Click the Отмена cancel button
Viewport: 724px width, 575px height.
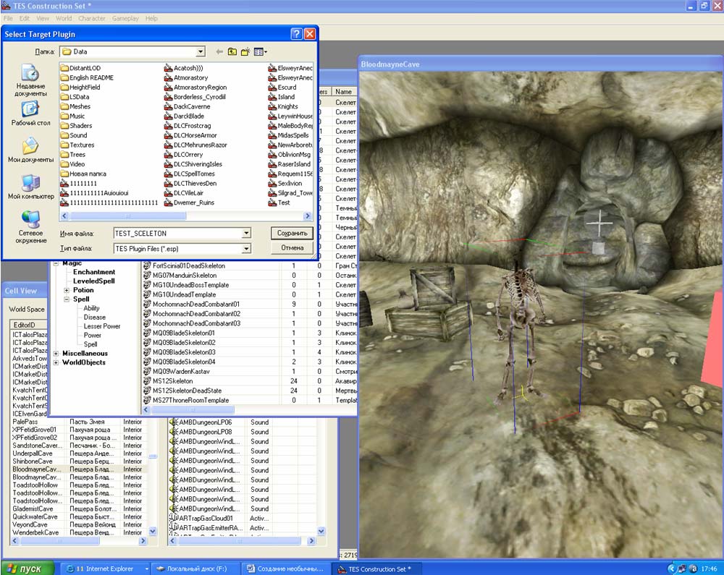[x=292, y=247]
